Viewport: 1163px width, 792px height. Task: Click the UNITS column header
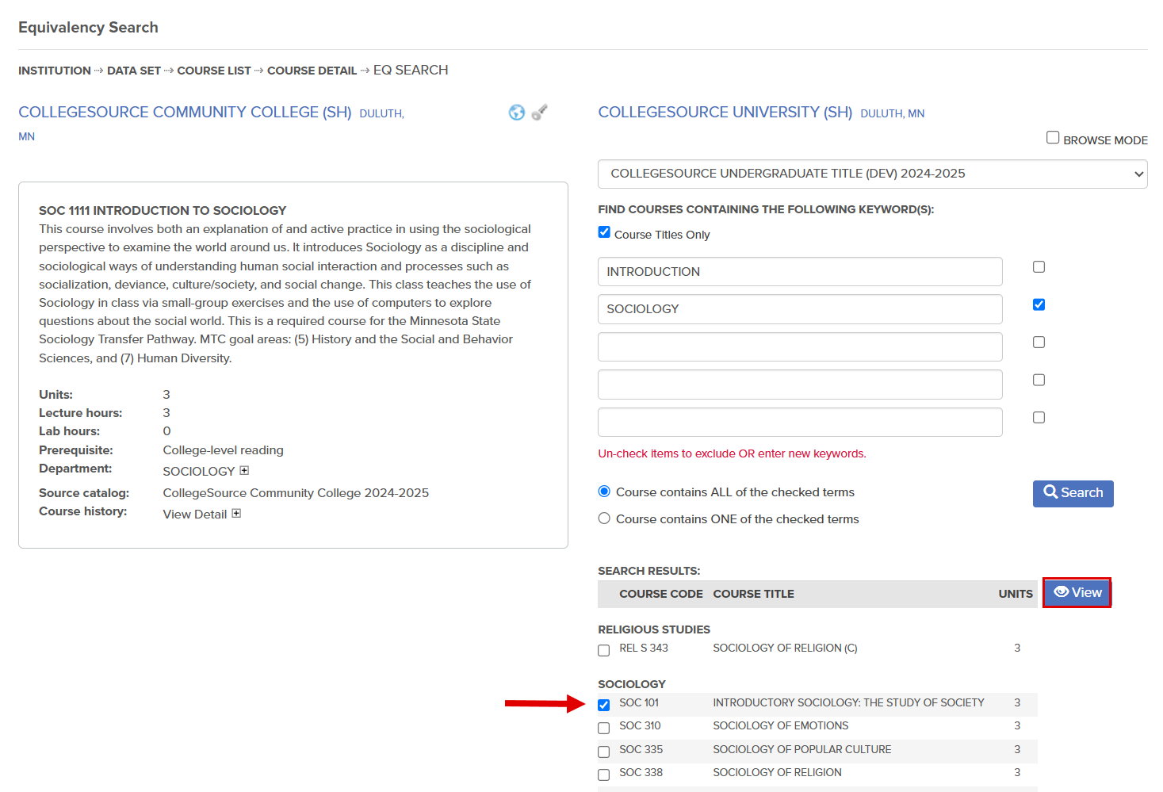1016,594
